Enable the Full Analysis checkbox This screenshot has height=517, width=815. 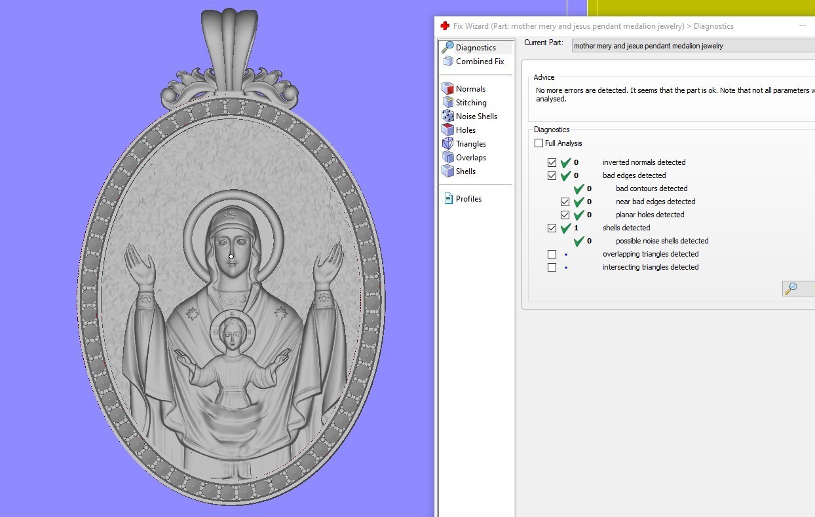[539, 143]
